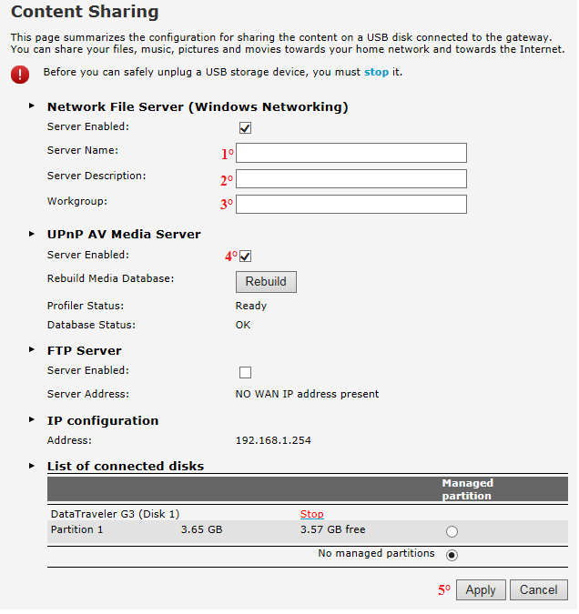579x614 pixels.
Task: Select the No managed partitions radio button
Action: click(452, 557)
